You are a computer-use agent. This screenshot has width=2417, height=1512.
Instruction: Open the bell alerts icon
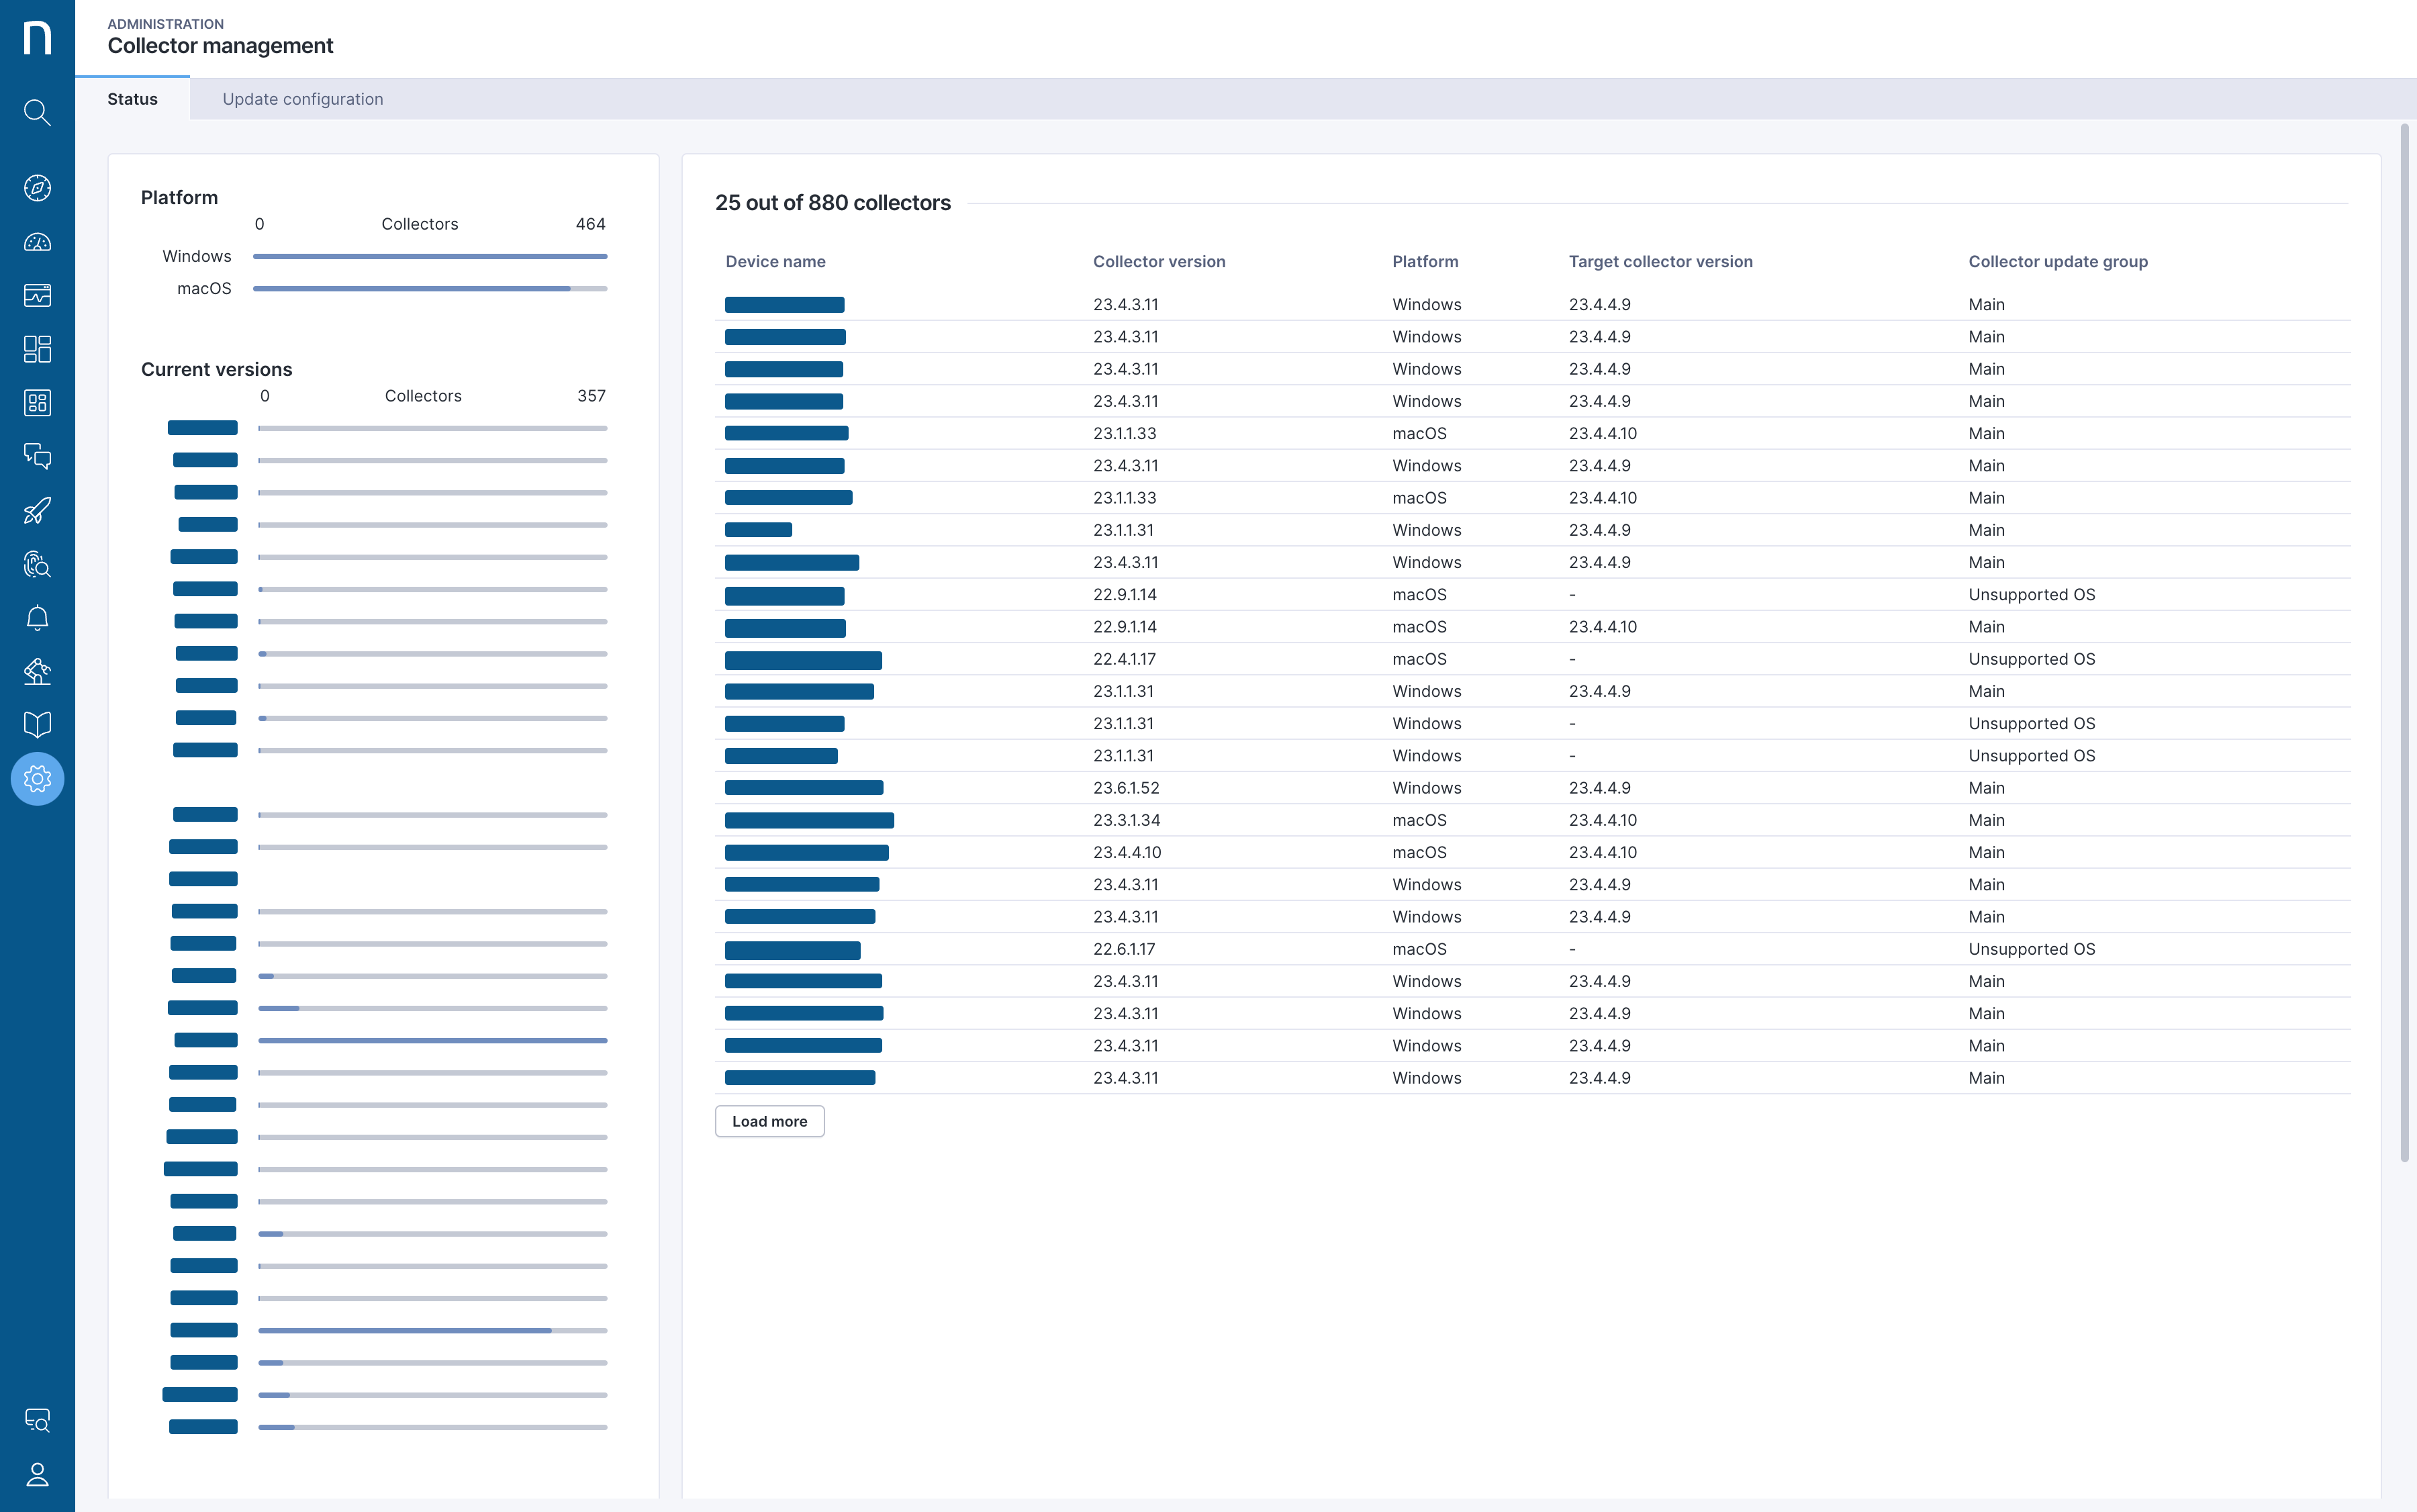pos(37,618)
